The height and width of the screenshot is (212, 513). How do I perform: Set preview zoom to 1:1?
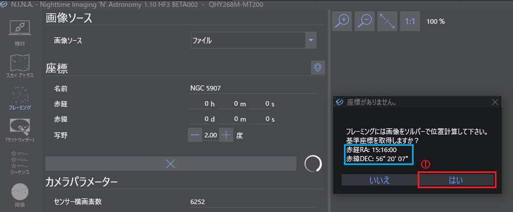point(410,21)
